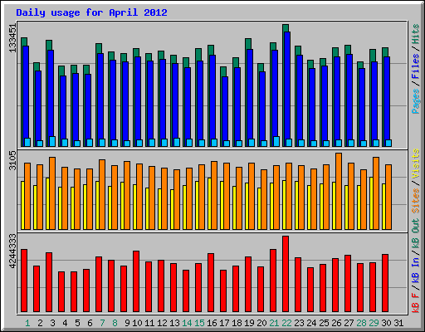Click day 12 on the x-axis
425x332 pixels.
pos(162,323)
